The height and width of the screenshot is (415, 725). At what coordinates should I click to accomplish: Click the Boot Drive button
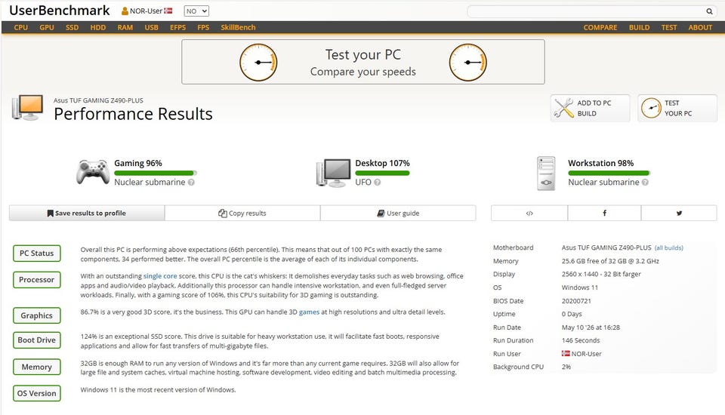coord(36,340)
